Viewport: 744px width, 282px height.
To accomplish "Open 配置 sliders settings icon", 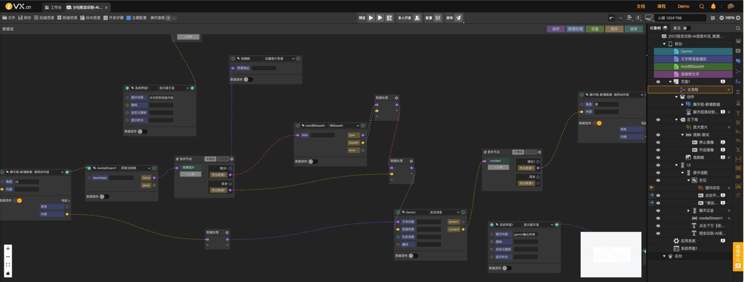I will click(x=438, y=18).
